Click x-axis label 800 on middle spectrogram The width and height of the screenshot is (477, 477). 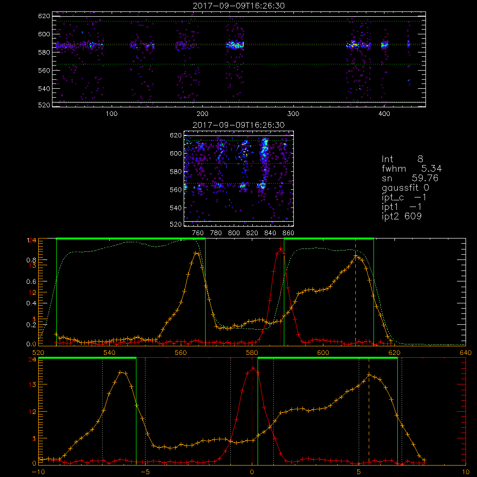234,233
